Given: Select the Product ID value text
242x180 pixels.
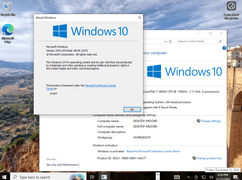Looking at the screenshot, I should tap(129, 158).
